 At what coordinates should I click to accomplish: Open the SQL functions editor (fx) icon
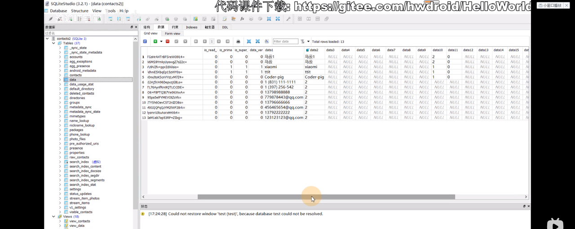[242, 19]
